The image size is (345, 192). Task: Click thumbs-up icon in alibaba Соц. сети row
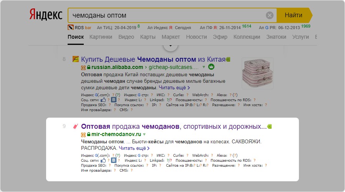pyautogui.click(x=103, y=100)
